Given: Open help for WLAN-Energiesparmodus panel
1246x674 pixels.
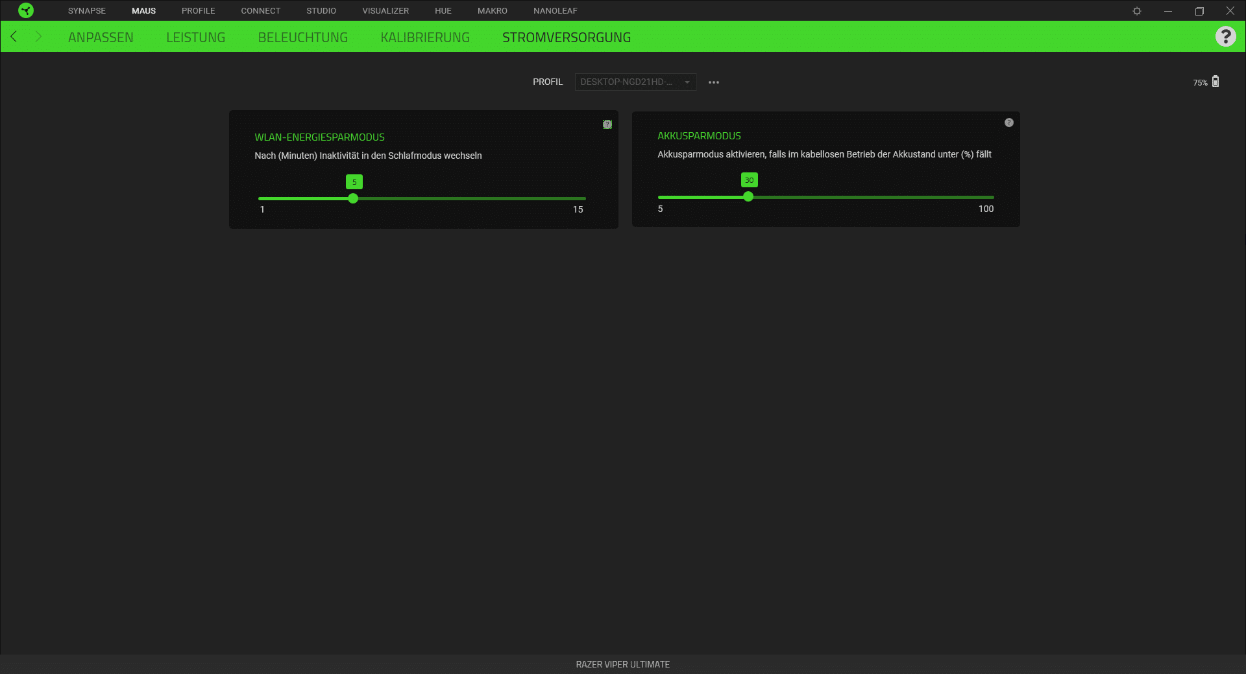Looking at the screenshot, I should tap(607, 124).
